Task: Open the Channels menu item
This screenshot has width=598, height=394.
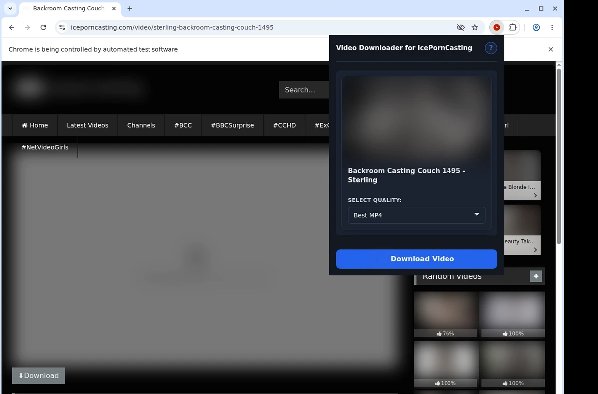Action: point(141,125)
